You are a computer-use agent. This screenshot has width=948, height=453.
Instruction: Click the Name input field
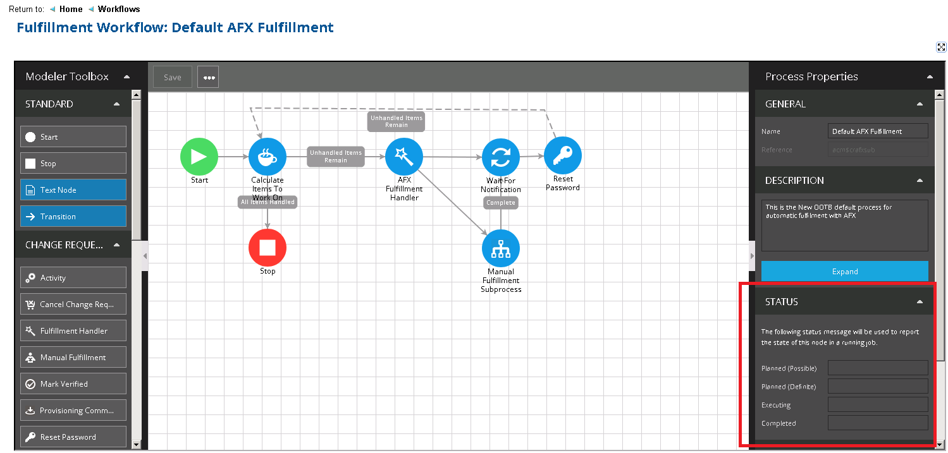click(x=878, y=131)
